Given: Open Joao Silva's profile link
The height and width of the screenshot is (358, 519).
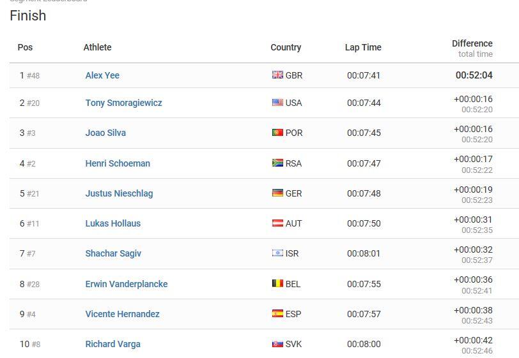Looking at the screenshot, I should point(105,133).
